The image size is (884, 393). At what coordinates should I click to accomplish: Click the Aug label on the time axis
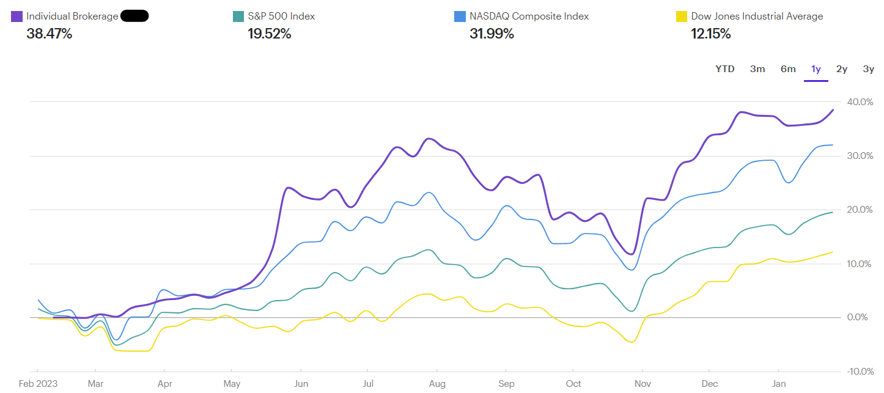437,384
